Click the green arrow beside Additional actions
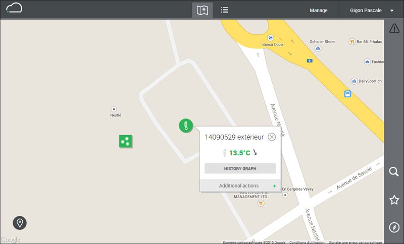Image resolution: width=404 pixels, height=244 pixels. pyautogui.click(x=275, y=186)
